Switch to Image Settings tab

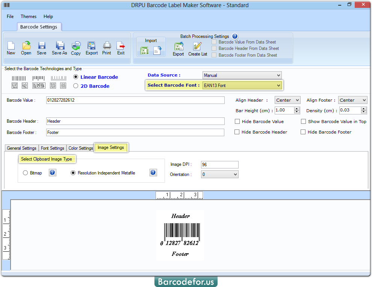coord(111,147)
